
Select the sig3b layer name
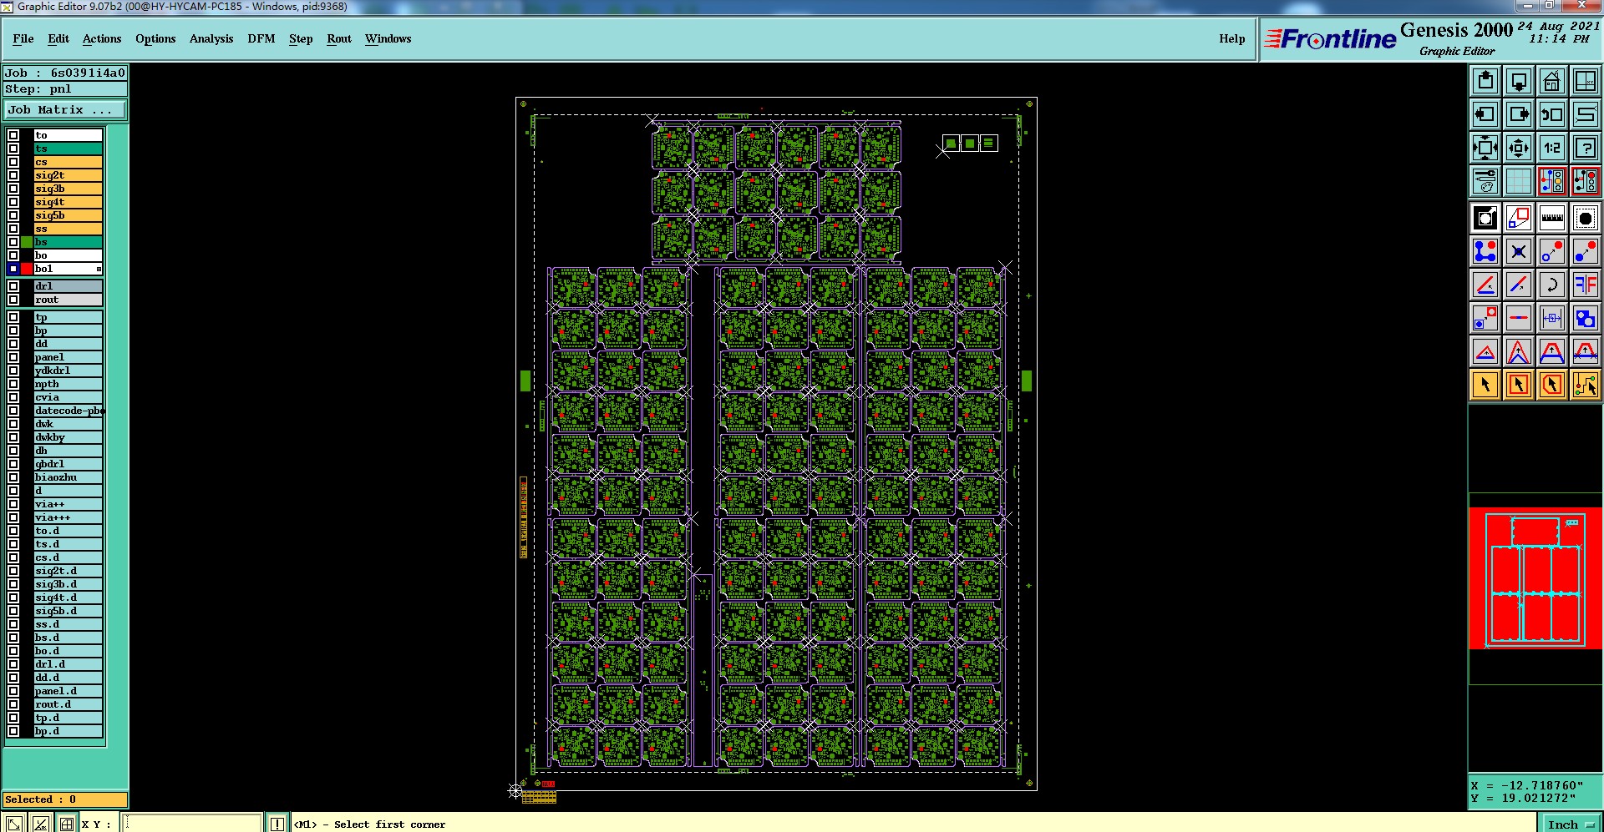click(68, 189)
